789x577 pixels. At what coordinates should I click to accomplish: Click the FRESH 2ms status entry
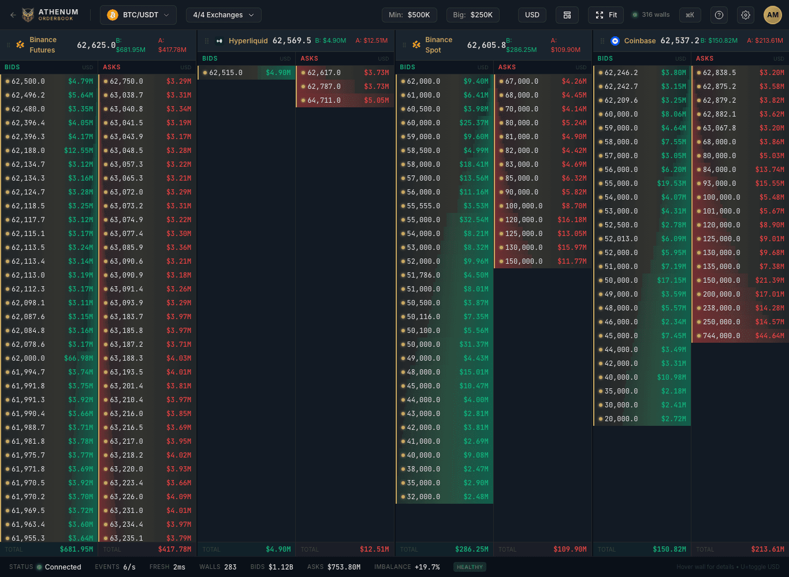pyautogui.click(x=168, y=567)
